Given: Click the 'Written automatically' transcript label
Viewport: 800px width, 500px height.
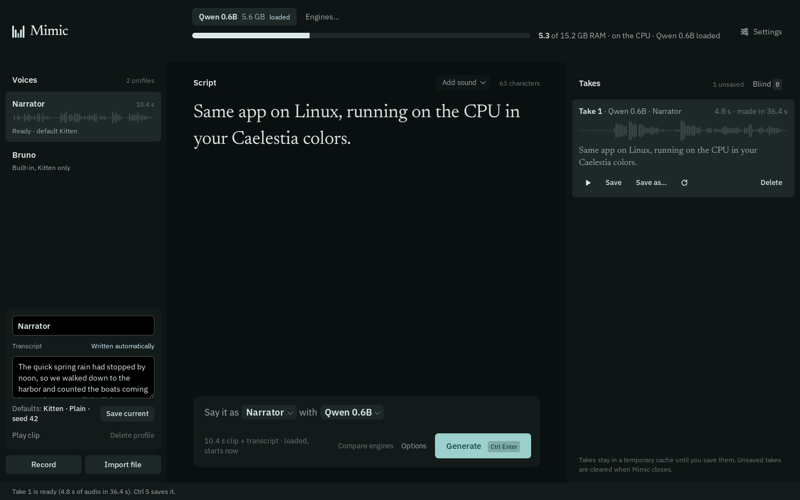Looking at the screenshot, I should [x=123, y=346].
